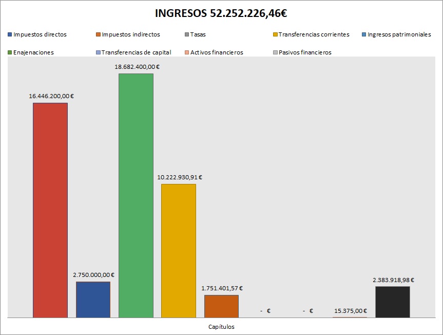Select the tallest green bar
The image size is (443, 335).
pos(136,195)
